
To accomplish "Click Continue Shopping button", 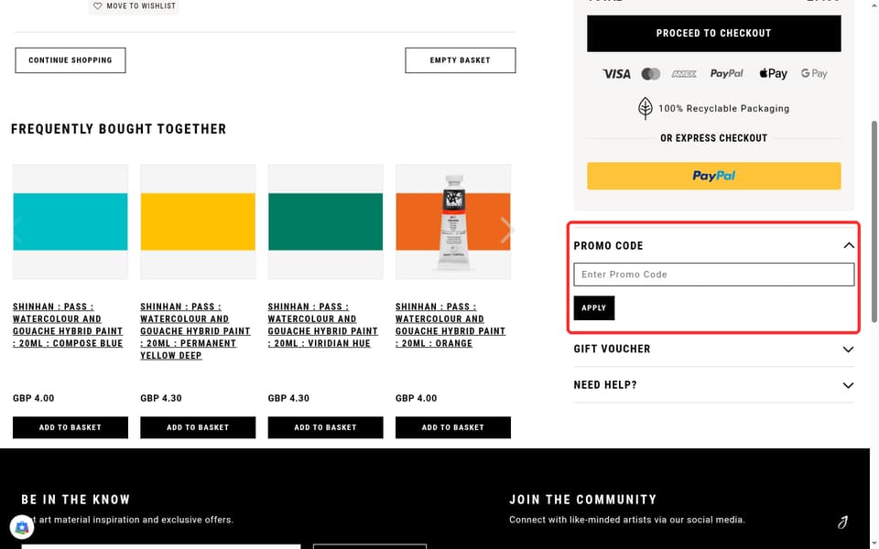I will [x=71, y=60].
